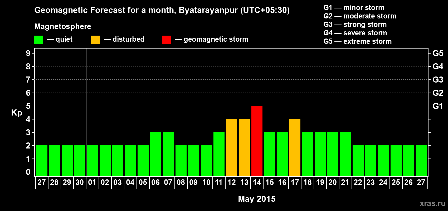The width and height of the screenshot is (448, 211).
Task: Select the green bar for May 21
Action: coord(345,154)
